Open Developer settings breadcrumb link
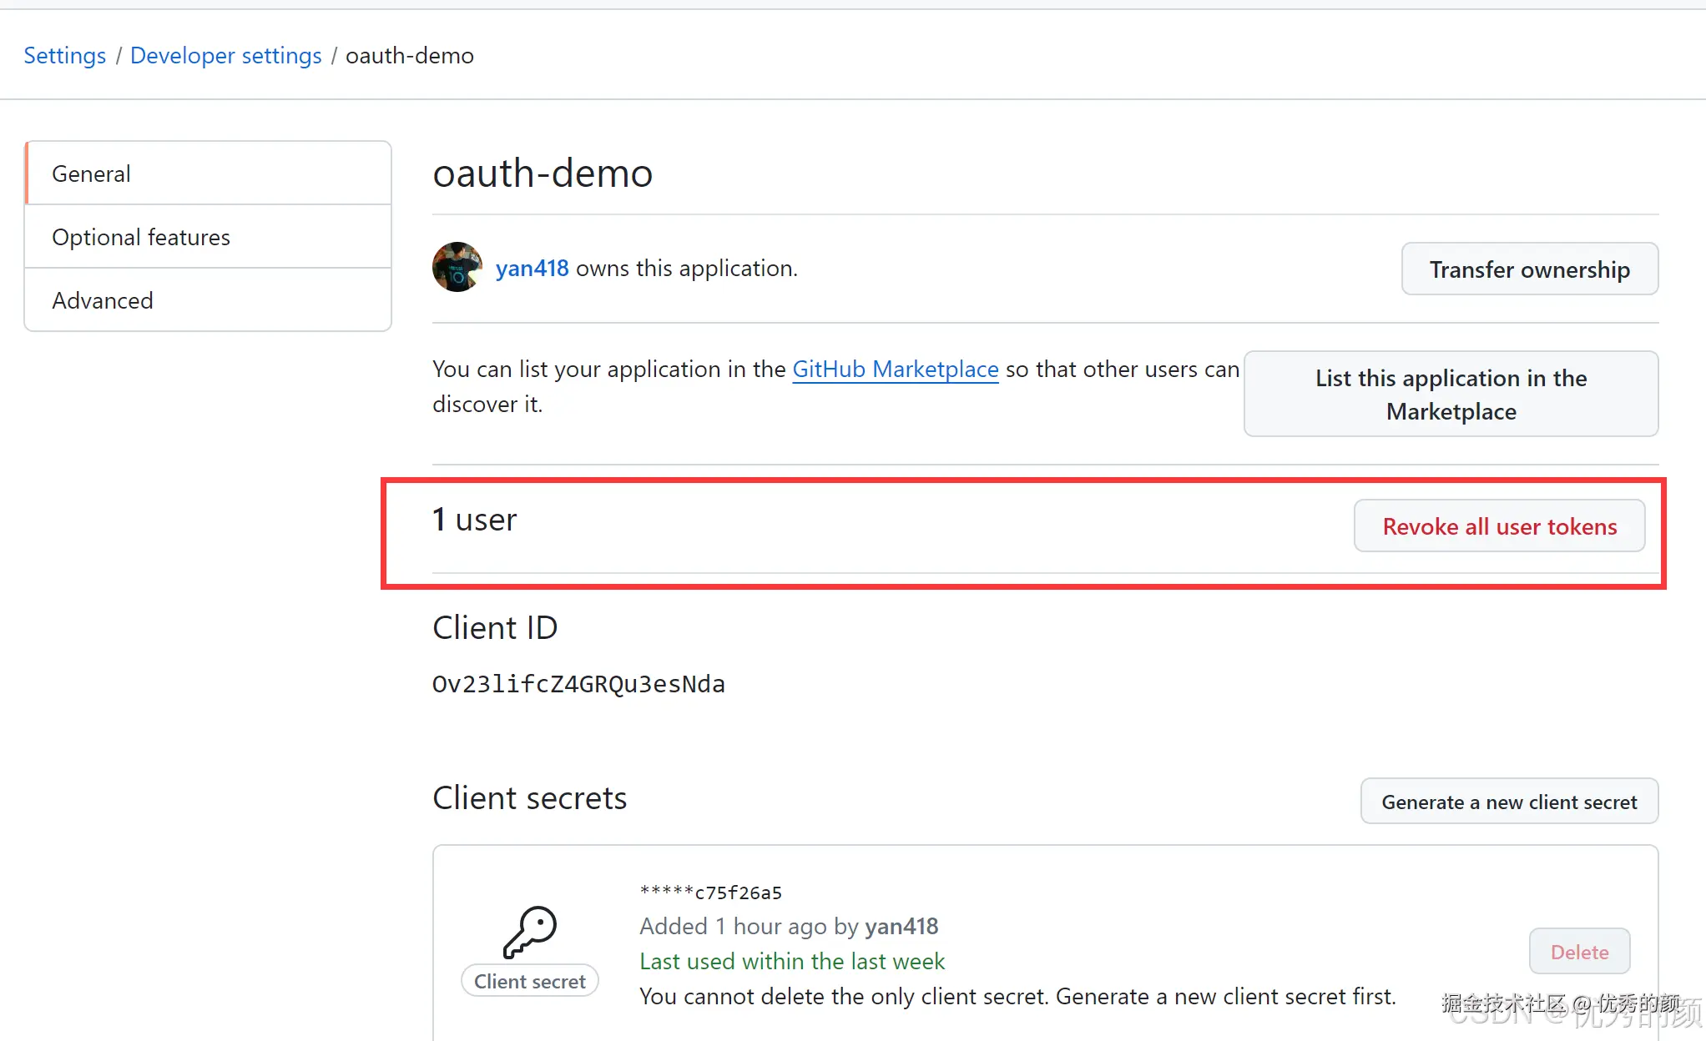1706x1041 pixels. pyautogui.click(x=225, y=55)
